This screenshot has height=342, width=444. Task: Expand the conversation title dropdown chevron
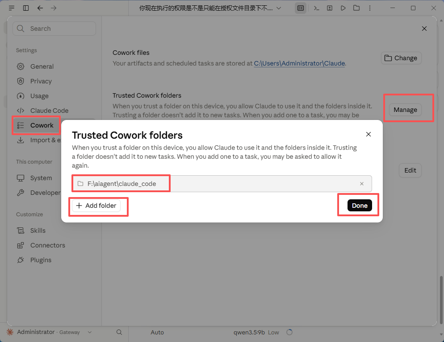pyautogui.click(x=279, y=8)
